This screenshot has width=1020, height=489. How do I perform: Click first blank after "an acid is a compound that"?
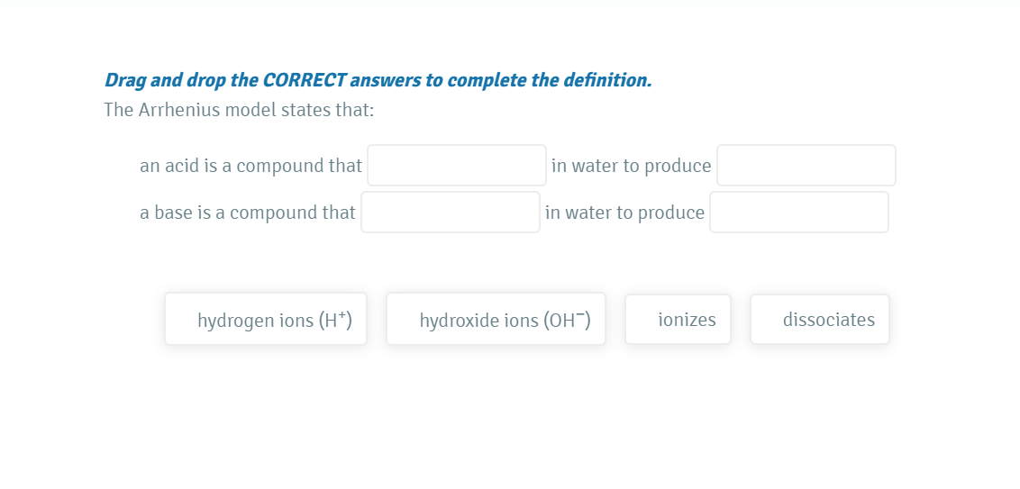click(457, 166)
